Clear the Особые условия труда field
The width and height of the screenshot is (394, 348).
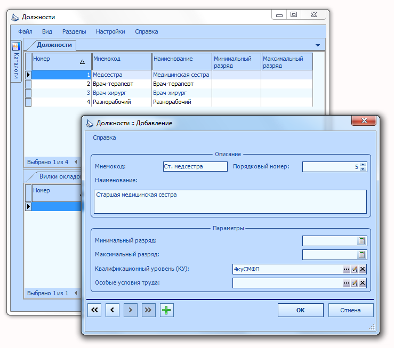click(x=363, y=283)
